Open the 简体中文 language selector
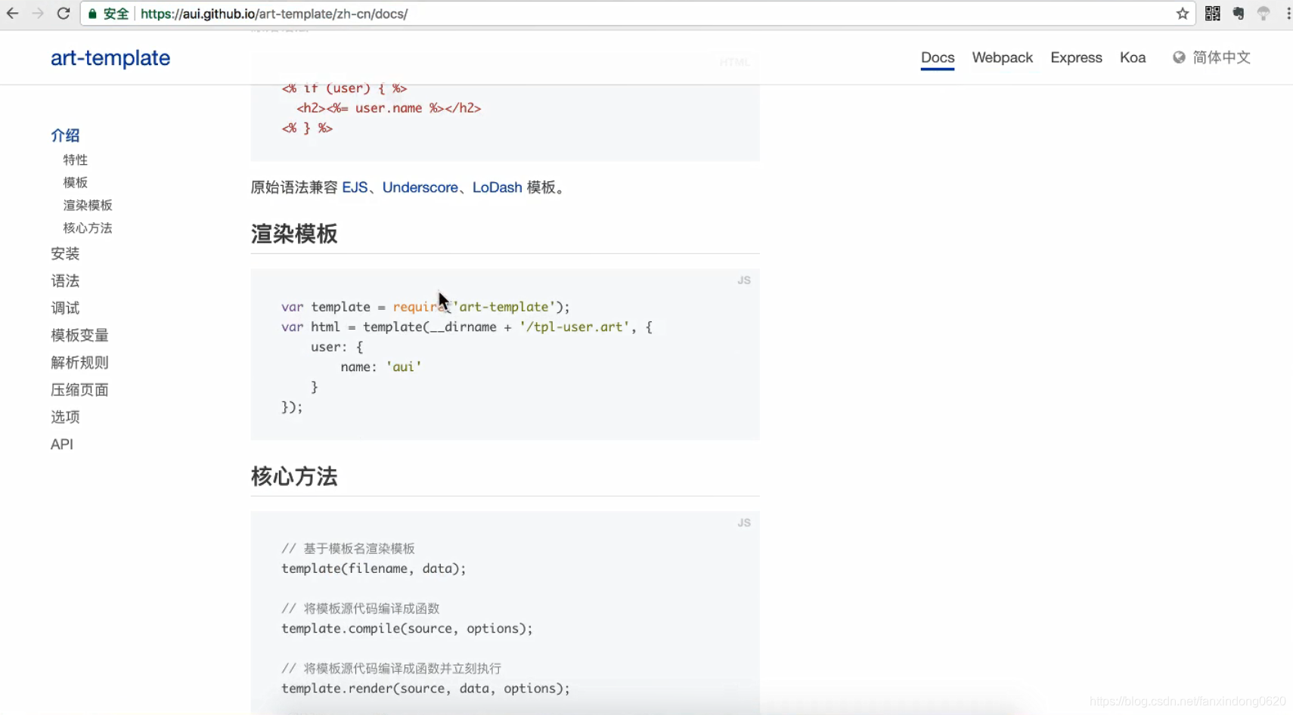The image size is (1293, 715). click(1220, 57)
